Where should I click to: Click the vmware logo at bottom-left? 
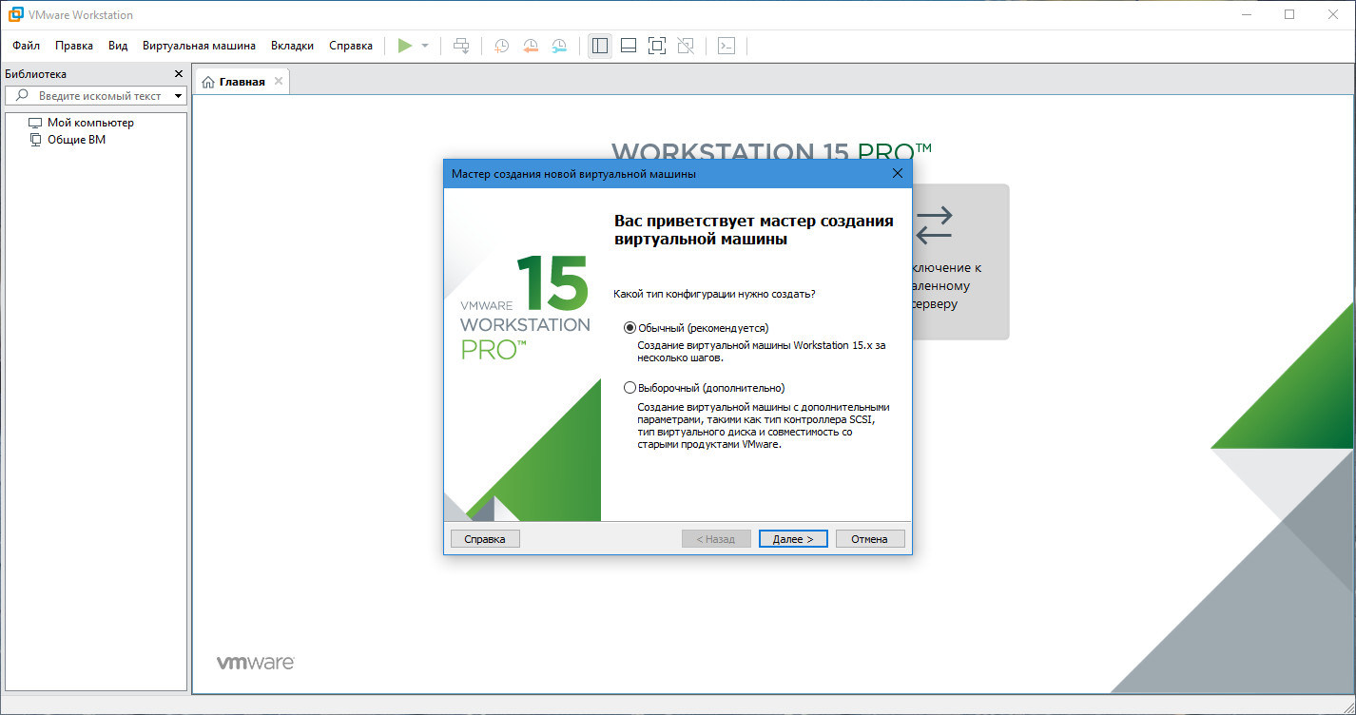255,663
